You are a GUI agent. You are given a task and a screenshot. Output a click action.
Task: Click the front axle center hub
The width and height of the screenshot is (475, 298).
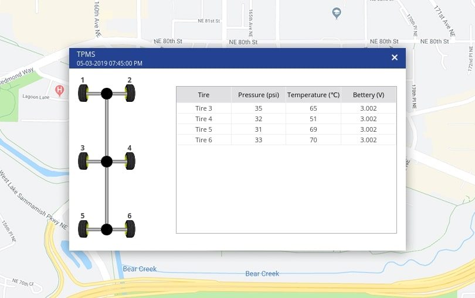[x=107, y=93]
